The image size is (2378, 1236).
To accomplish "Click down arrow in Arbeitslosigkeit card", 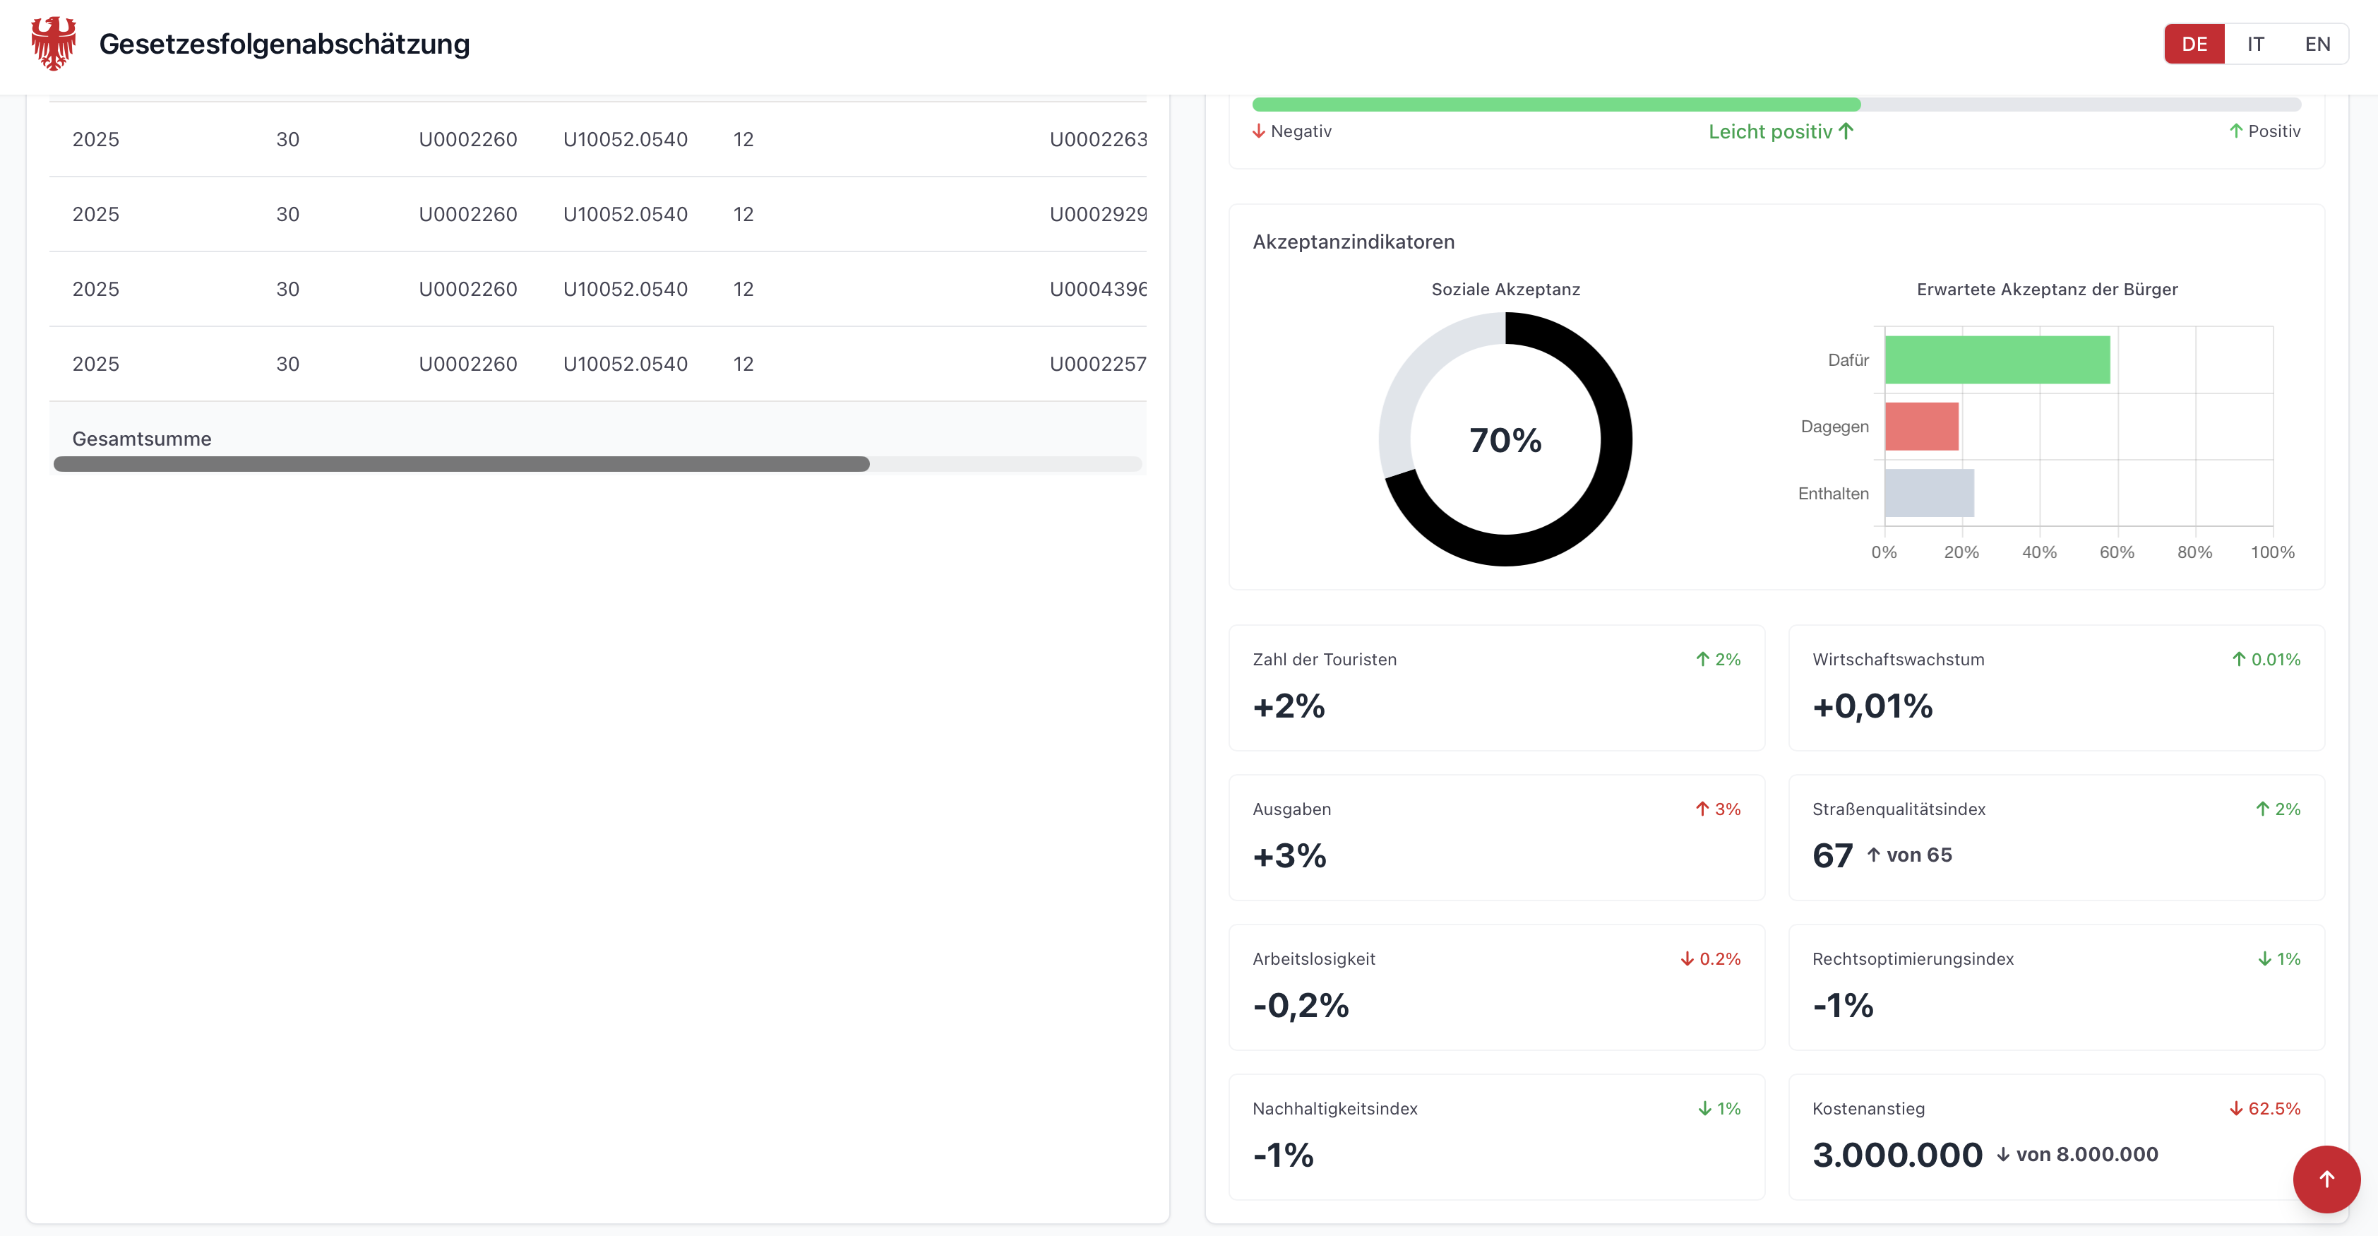I will pos(1687,959).
